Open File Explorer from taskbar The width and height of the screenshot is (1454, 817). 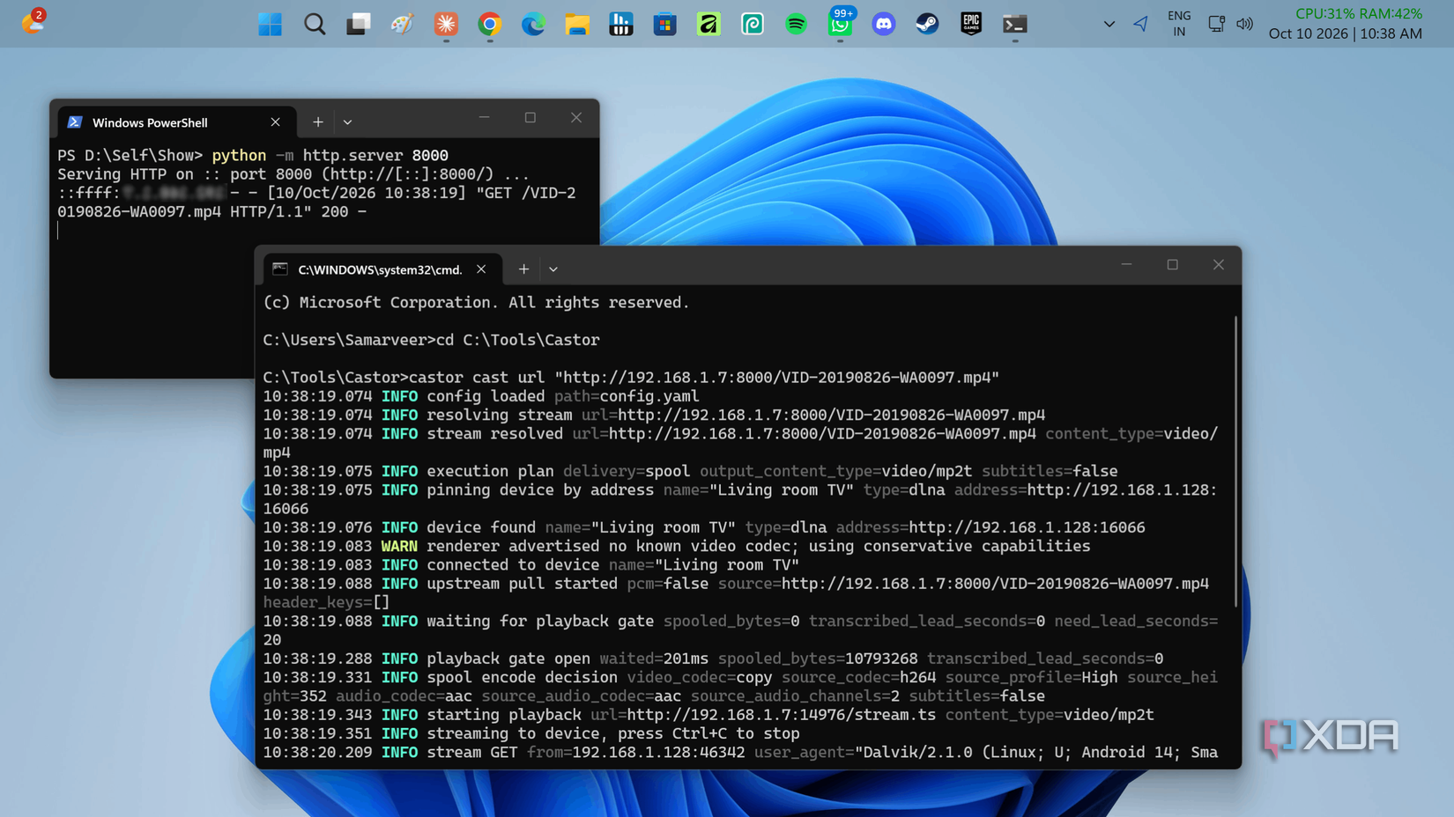577,24
